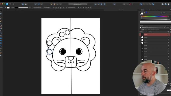Switch to the Styles tab
171x96 pixels.
[x=149, y=30]
